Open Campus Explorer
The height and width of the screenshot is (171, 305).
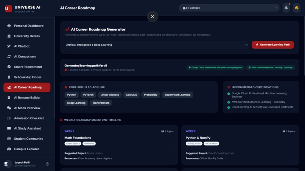point(27,149)
